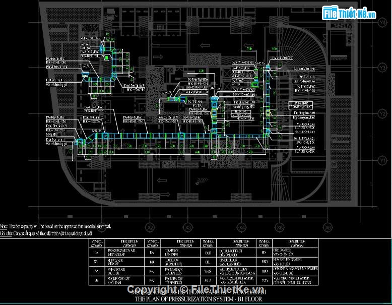
Task: Click the 'FIRE DAMPER' cell beside symbol FD
Action: [x=295, y=252]
